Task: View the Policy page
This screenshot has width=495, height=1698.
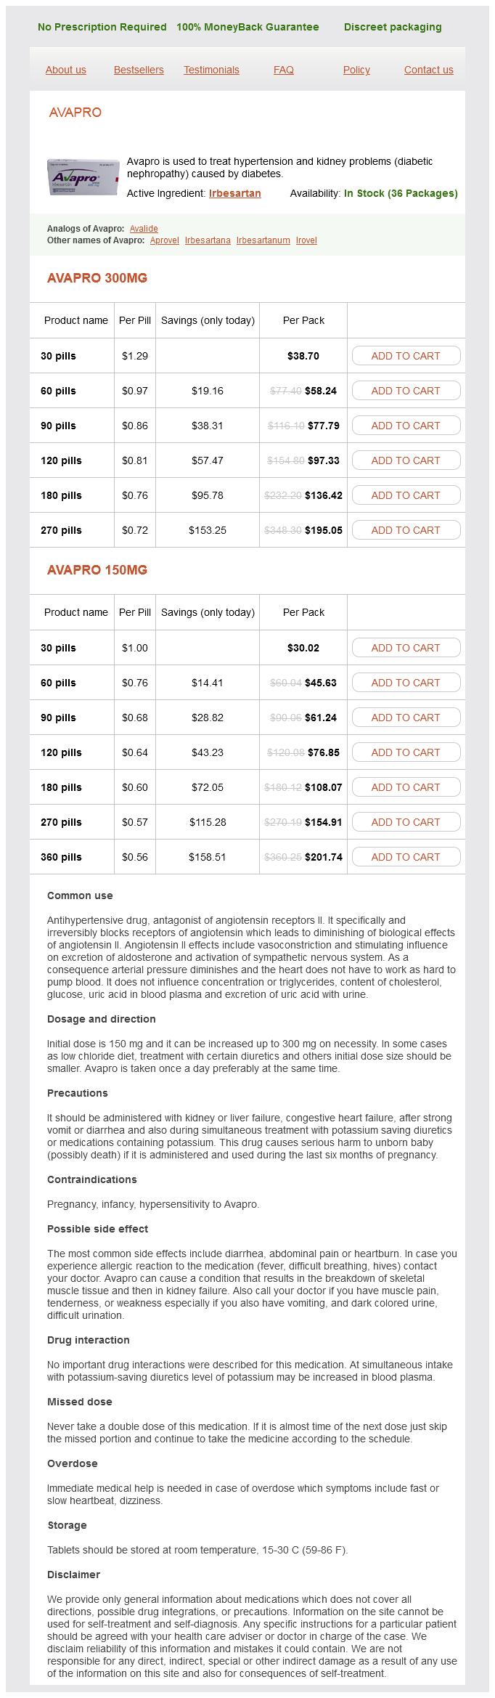Action: click(x=356, y=70)
